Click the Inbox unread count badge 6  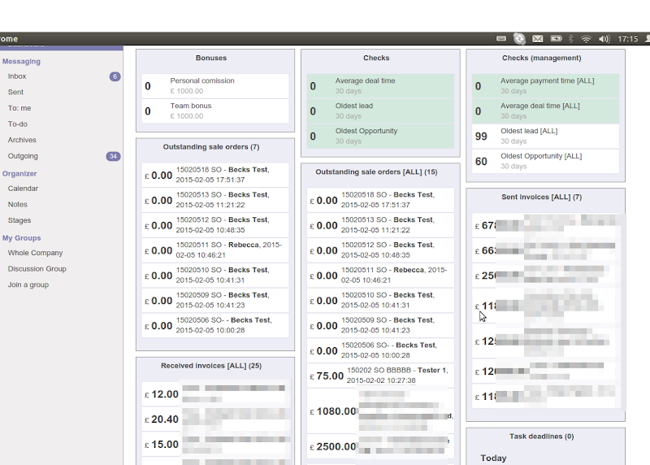tap(115, 76)
